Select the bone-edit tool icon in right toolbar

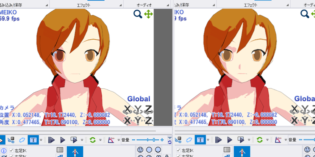pyautogui.click(x=178, y=140)
